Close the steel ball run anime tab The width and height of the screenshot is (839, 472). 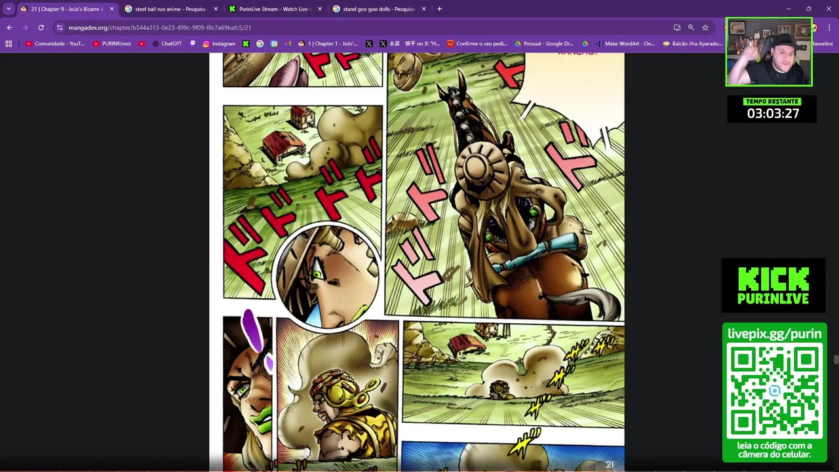(x=216, y=9)
